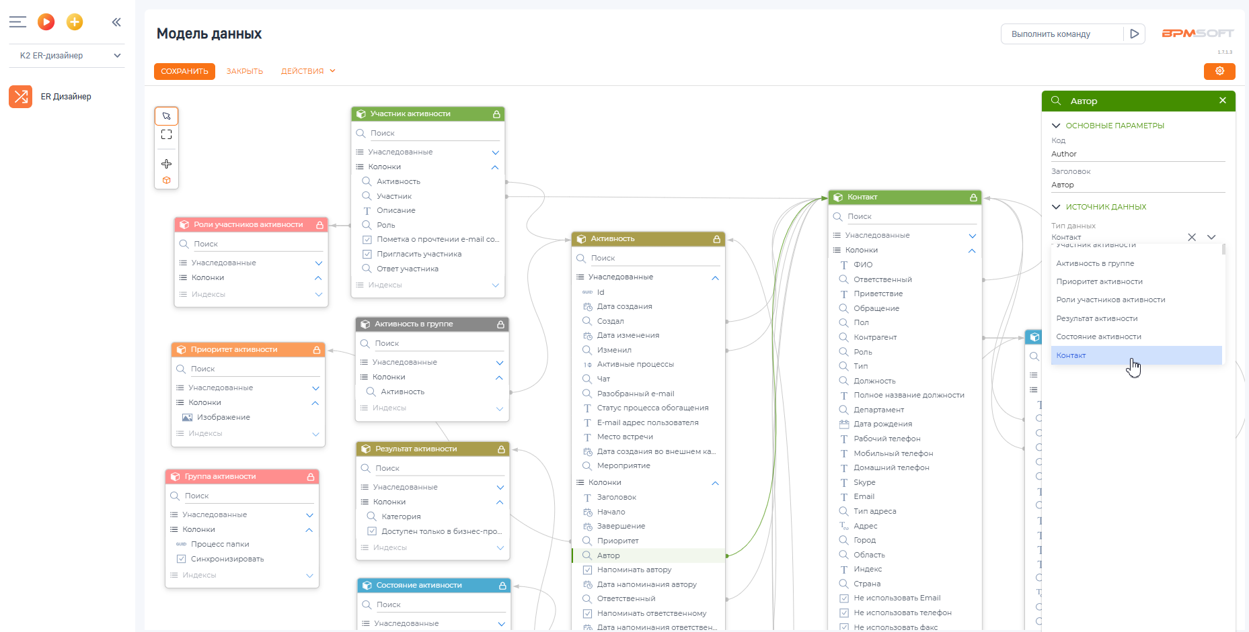
Task: Click the ЗАКРЫТЬ button
Action: [244, 71]
